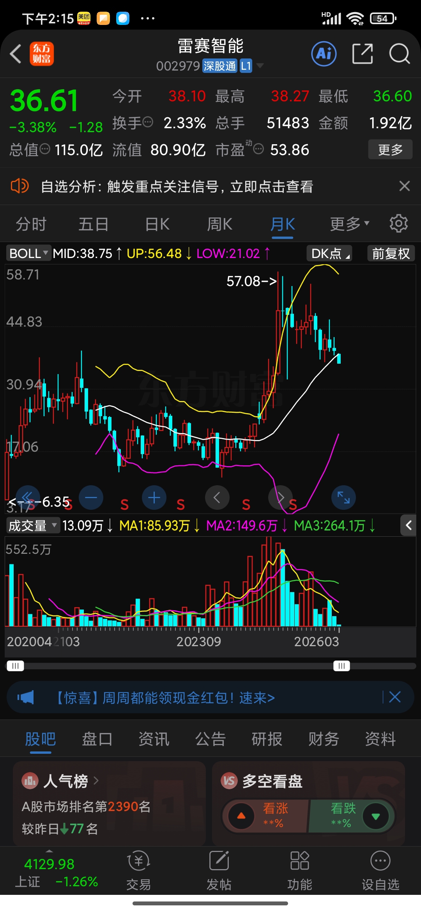Tap the 36.61 current price
Image resolution: width=421 pixels, height=912 pixels.
tap(44, 101)
